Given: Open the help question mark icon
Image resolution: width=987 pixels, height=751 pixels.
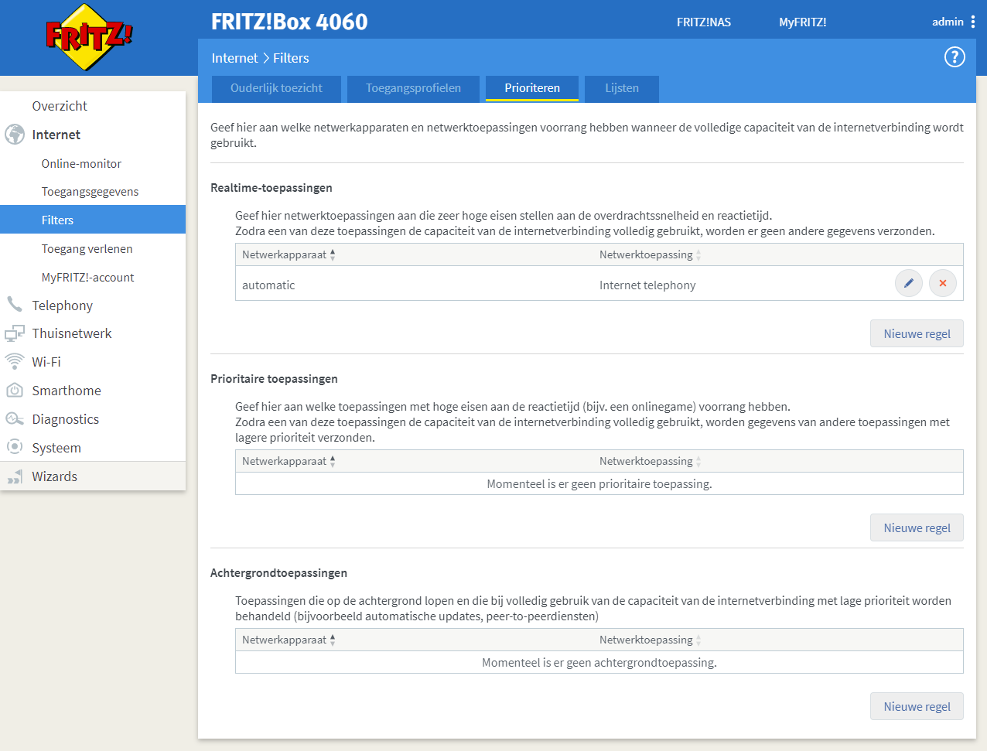Looking at the screenshot, I should [955, 57].
